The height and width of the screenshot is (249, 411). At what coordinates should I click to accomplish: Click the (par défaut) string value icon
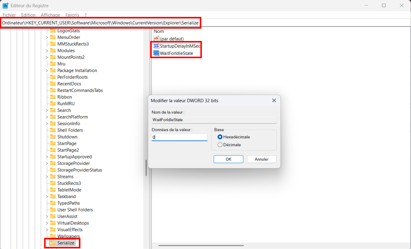pos(156,39)
